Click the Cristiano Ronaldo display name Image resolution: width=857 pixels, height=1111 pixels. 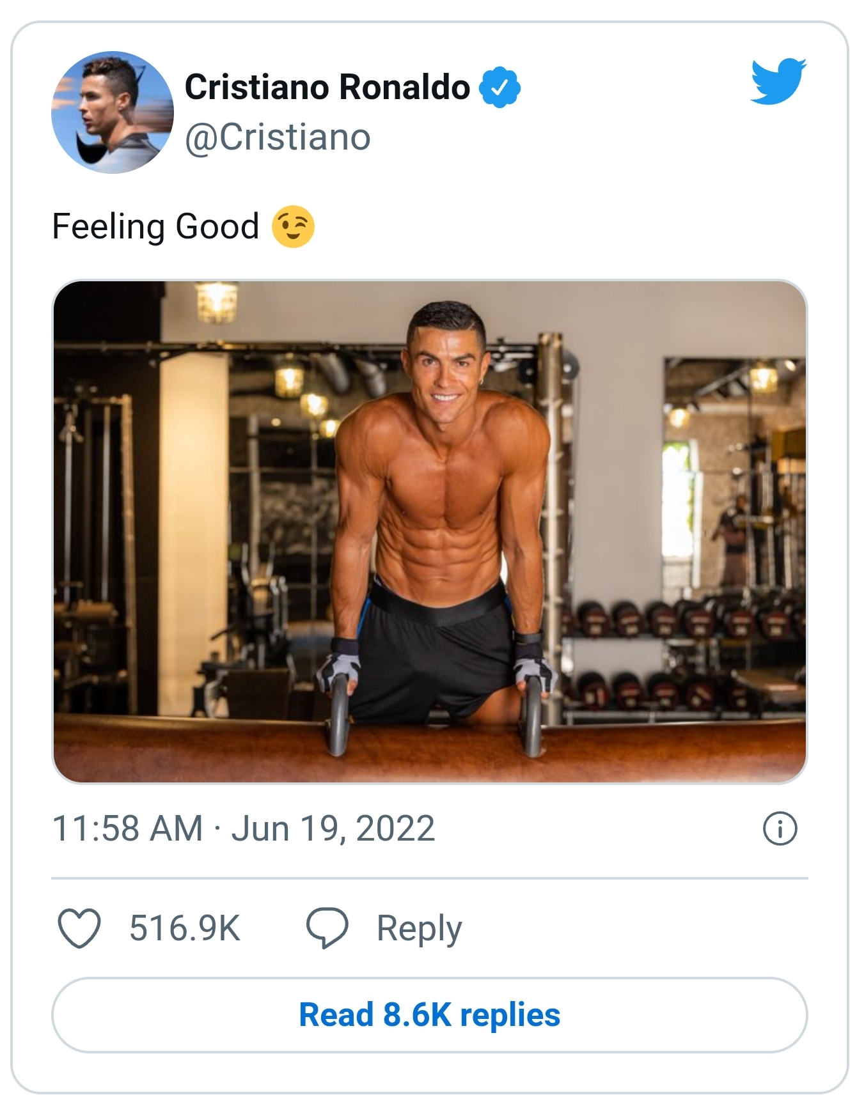(327, 87)
